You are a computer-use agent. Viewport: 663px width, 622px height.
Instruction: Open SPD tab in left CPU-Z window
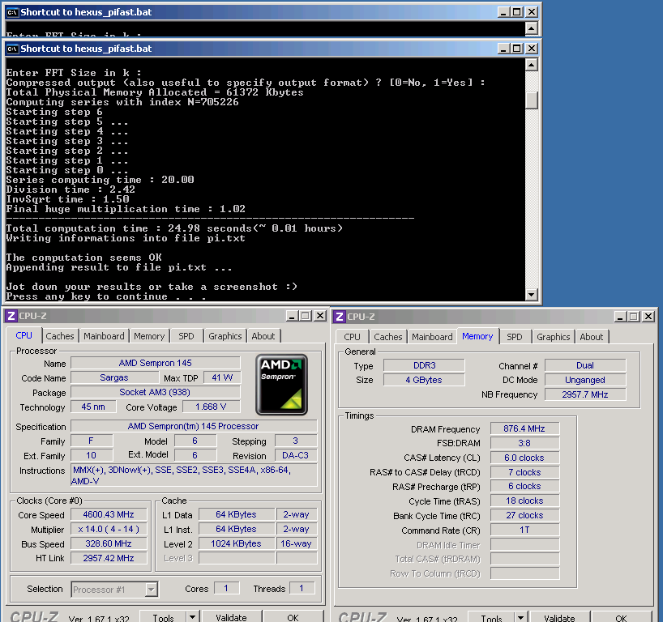tap(186, 336)
